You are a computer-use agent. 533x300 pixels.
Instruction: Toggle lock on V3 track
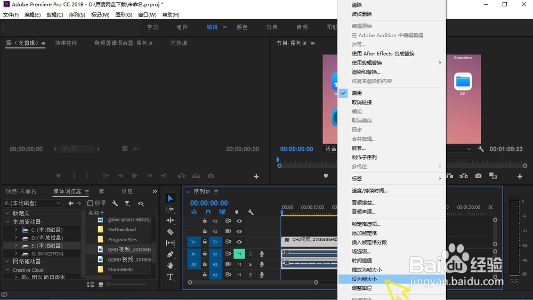[x=205, y=221]
